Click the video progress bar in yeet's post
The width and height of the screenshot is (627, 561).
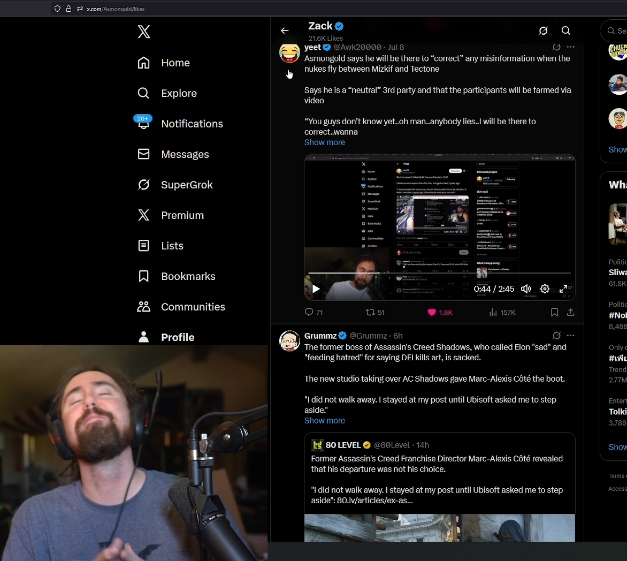439,274
